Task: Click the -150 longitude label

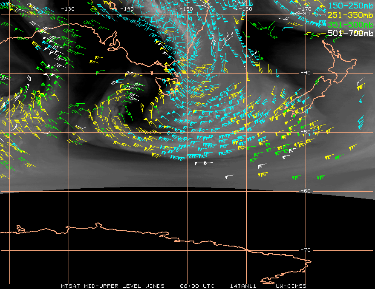Action: click(186, 9)
